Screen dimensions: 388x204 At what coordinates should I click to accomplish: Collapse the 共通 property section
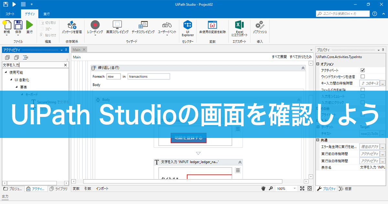(318, 140)
